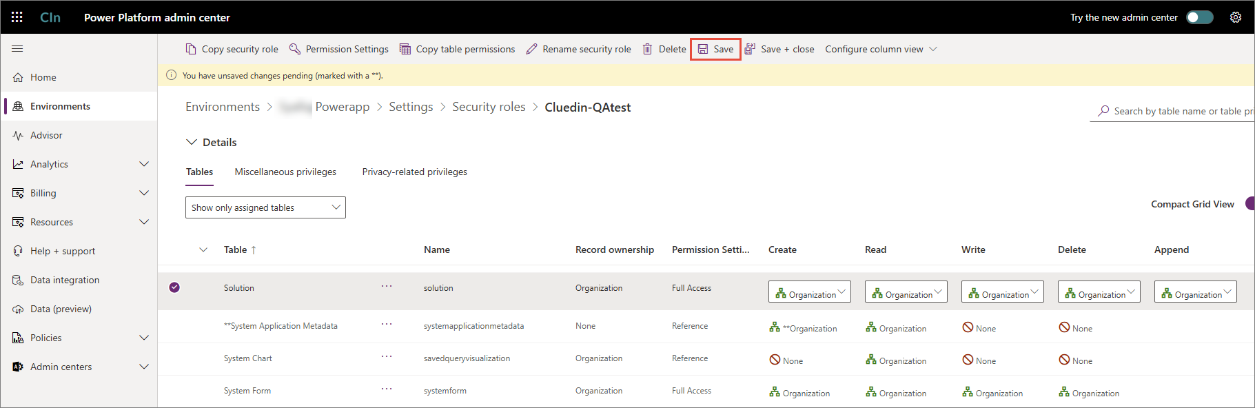
Task: Click the Settings breadcrumb link
Action: pos(411,107)
